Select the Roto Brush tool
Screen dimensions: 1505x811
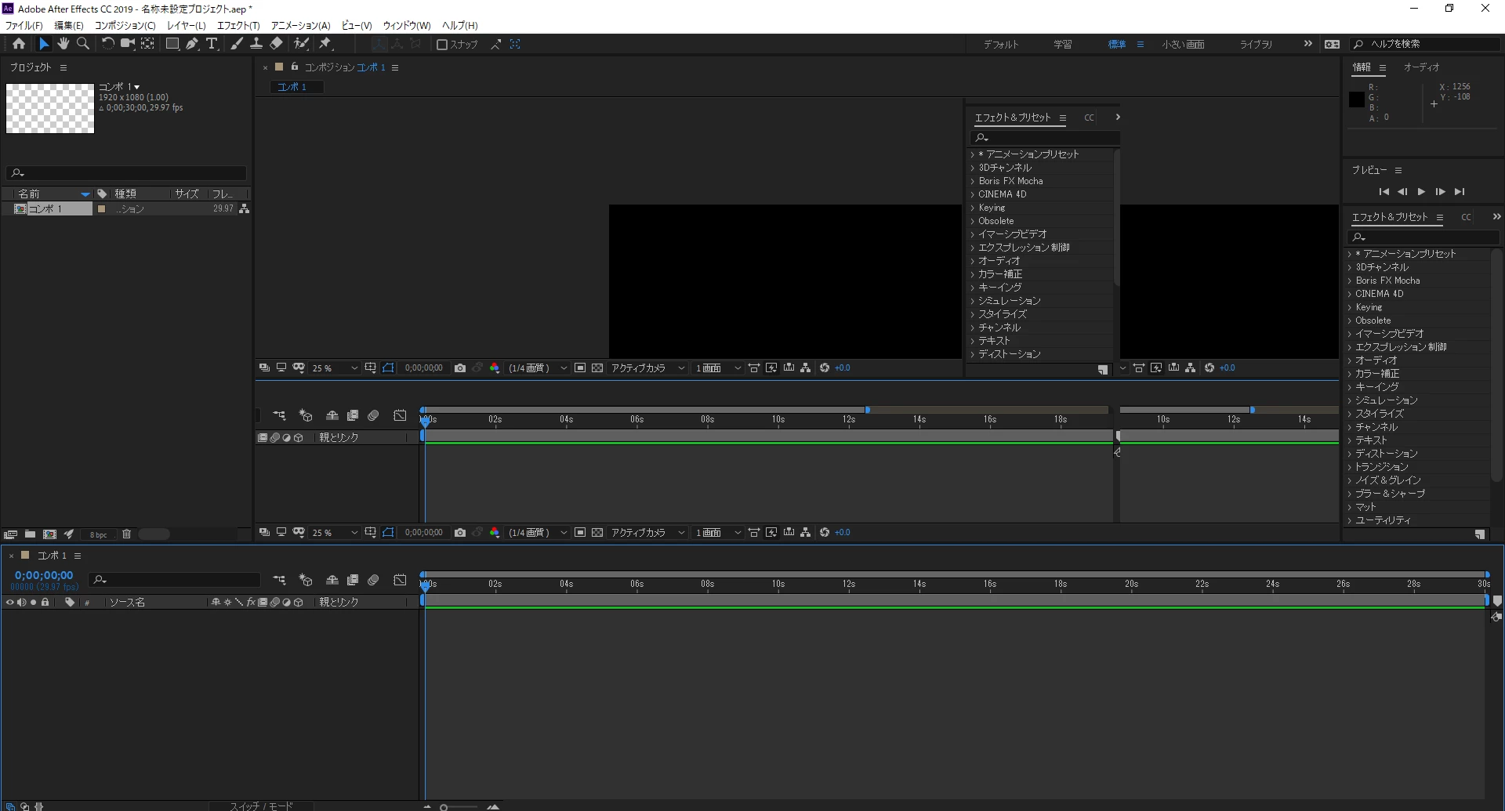[x=302, y=44]
